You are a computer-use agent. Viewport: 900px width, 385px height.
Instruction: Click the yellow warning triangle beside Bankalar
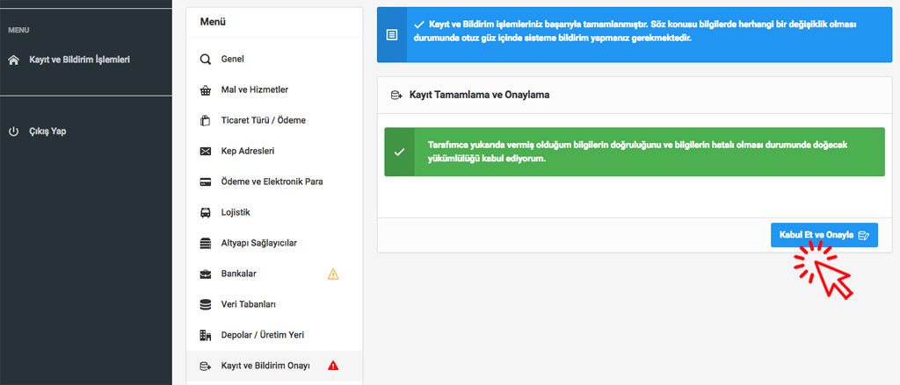pos(333,274)
